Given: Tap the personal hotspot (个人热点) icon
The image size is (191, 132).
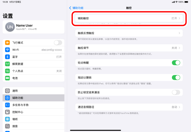Looking at the screenshot, I should pyautogui.click(x=7, y=71).
